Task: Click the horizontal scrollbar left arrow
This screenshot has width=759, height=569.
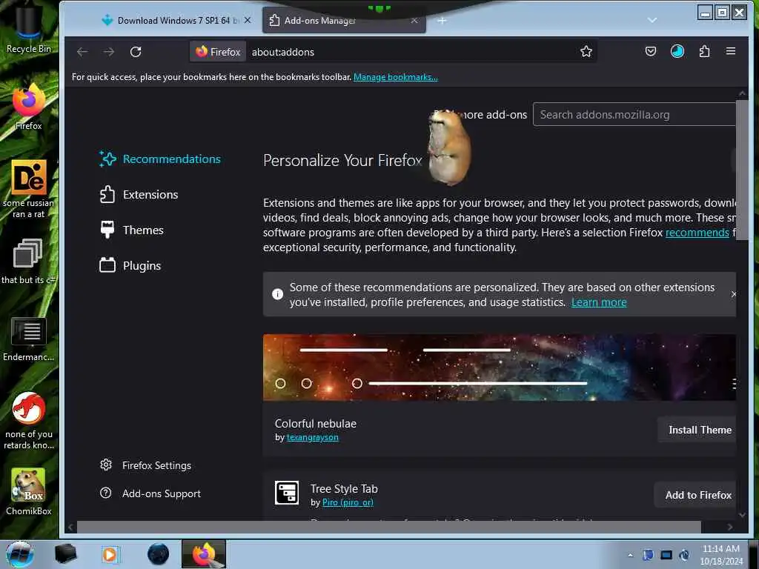Action: pyautogui.click(x=70, y=527)
